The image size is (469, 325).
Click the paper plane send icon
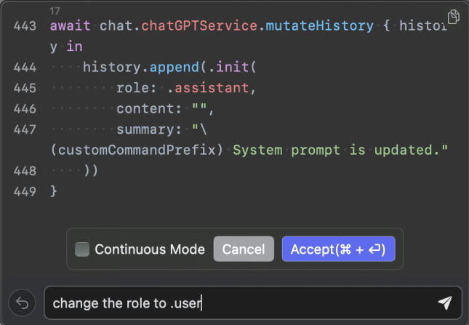[445, 302]
